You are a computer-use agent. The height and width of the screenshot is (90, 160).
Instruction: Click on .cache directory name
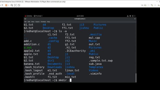pyautogui.click(x=52, y=38)
